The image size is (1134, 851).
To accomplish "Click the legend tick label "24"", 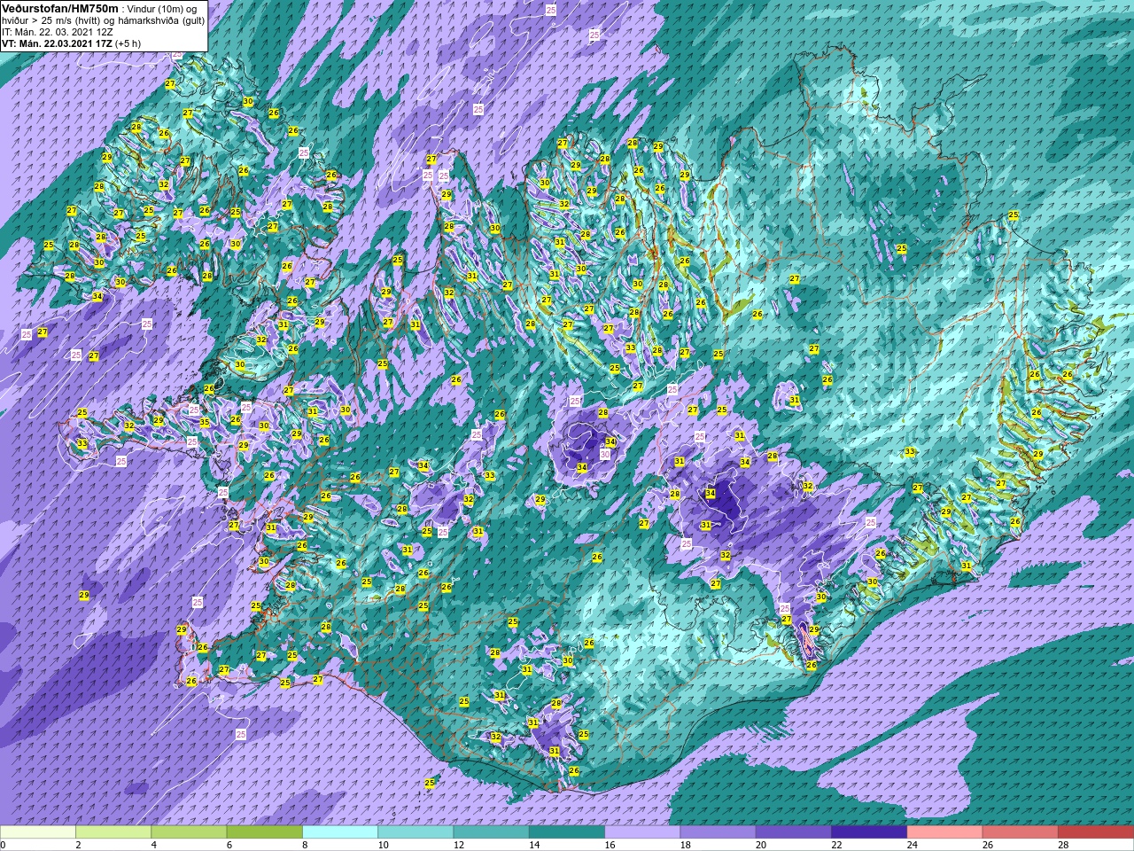I will (x=912, y=845).
